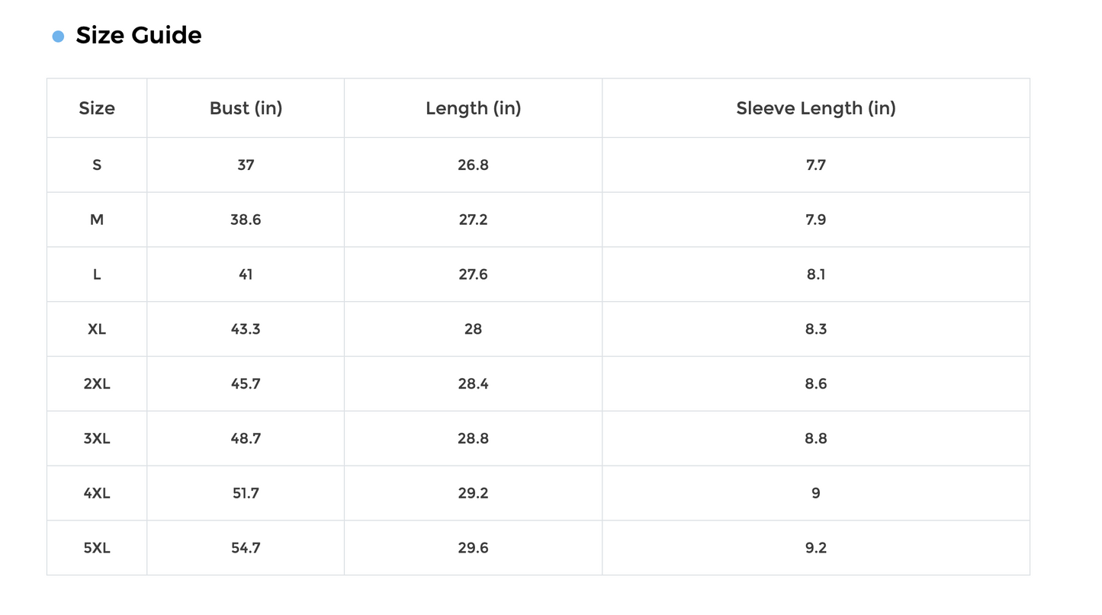Screen dimensions: 1102x615
Task: Select the sleeve length value 8.6
Action: click(x=816, y=384)
